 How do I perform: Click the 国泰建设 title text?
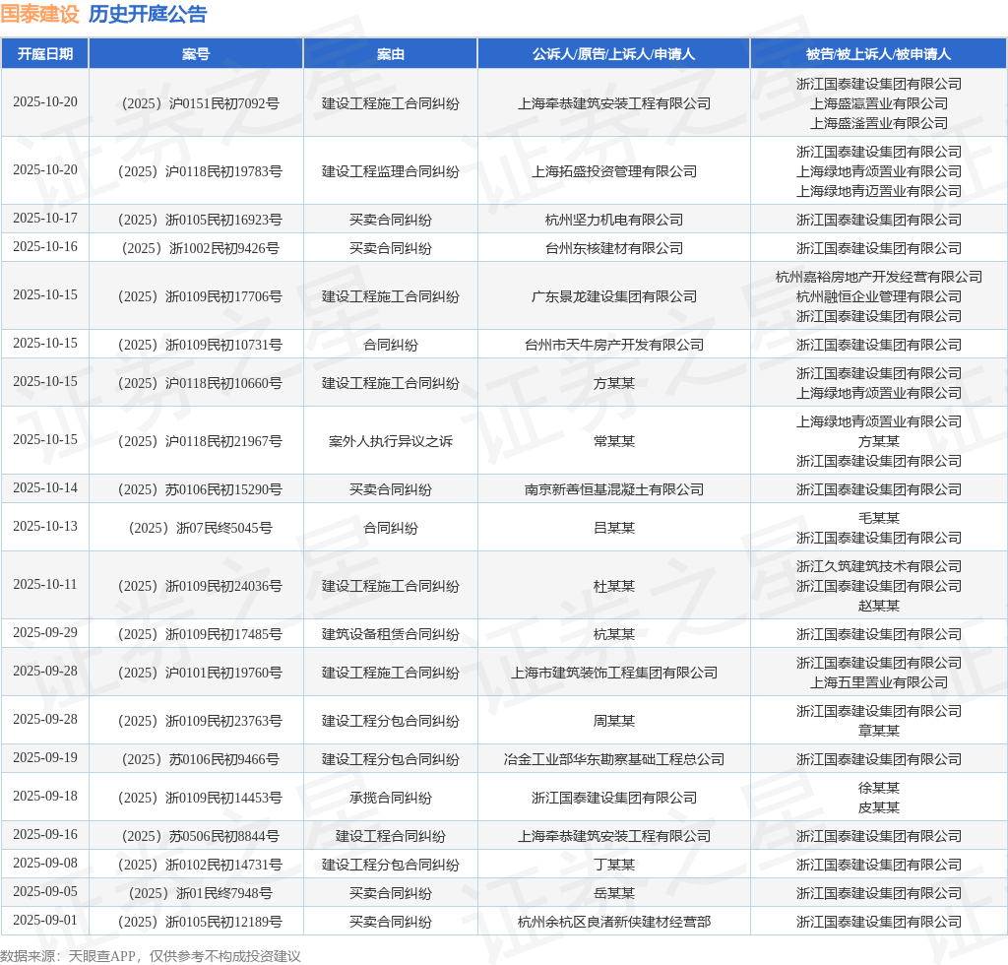click(39, 14)
